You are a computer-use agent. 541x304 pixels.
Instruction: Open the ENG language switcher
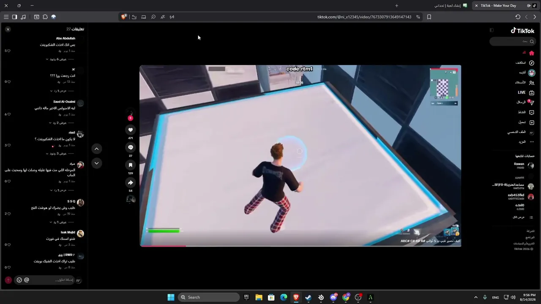pyautogui.click(x=495, y=297)
